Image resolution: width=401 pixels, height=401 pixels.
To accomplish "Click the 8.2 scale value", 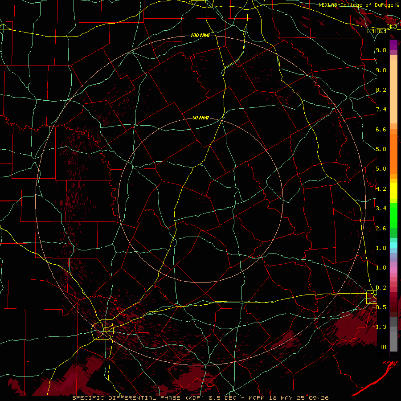I will click(x=381, y=90).
